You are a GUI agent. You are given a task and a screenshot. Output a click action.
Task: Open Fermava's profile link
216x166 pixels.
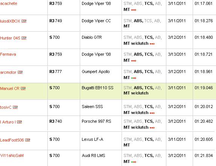(x=8, y=54)
